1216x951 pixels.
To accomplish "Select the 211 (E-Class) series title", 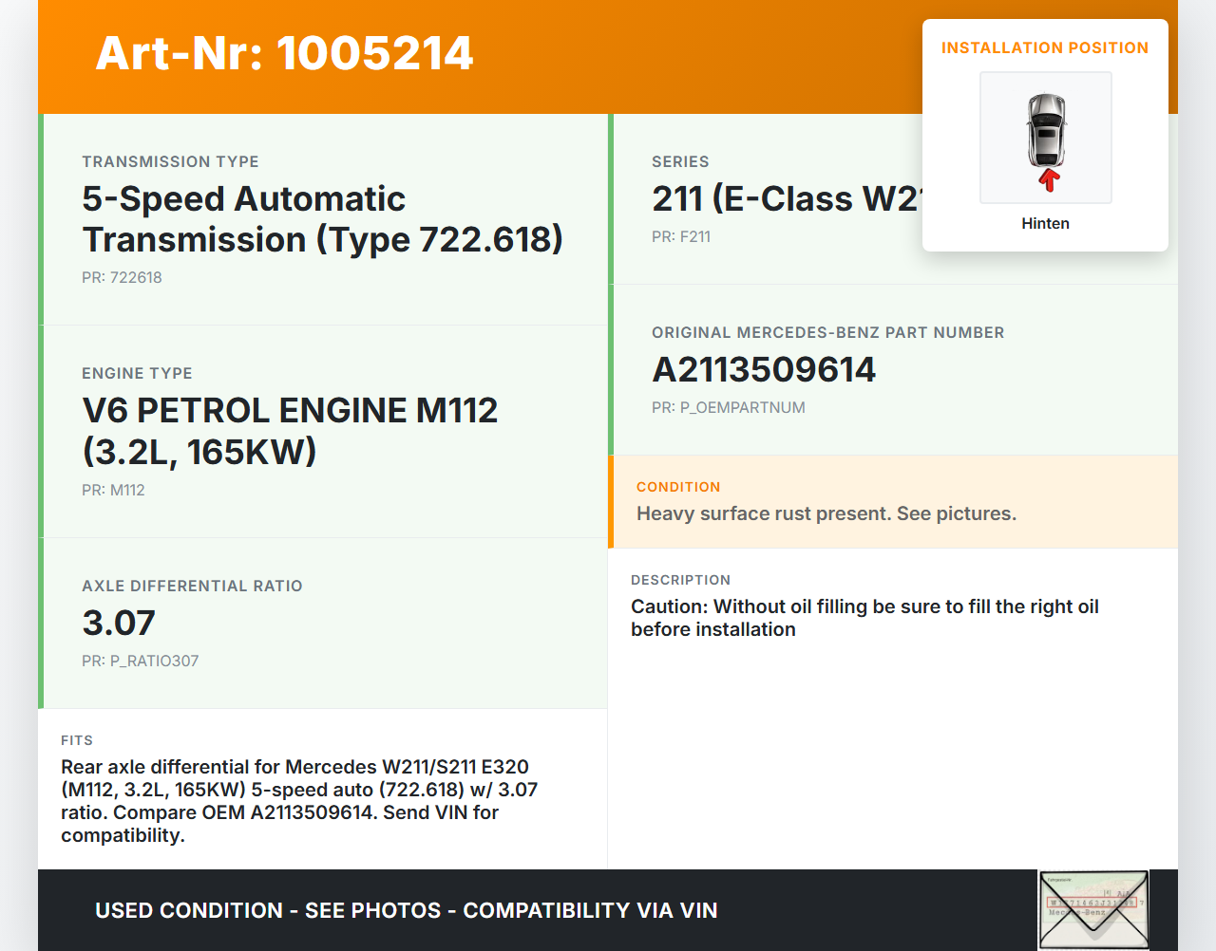I will [x=785, y=198].
